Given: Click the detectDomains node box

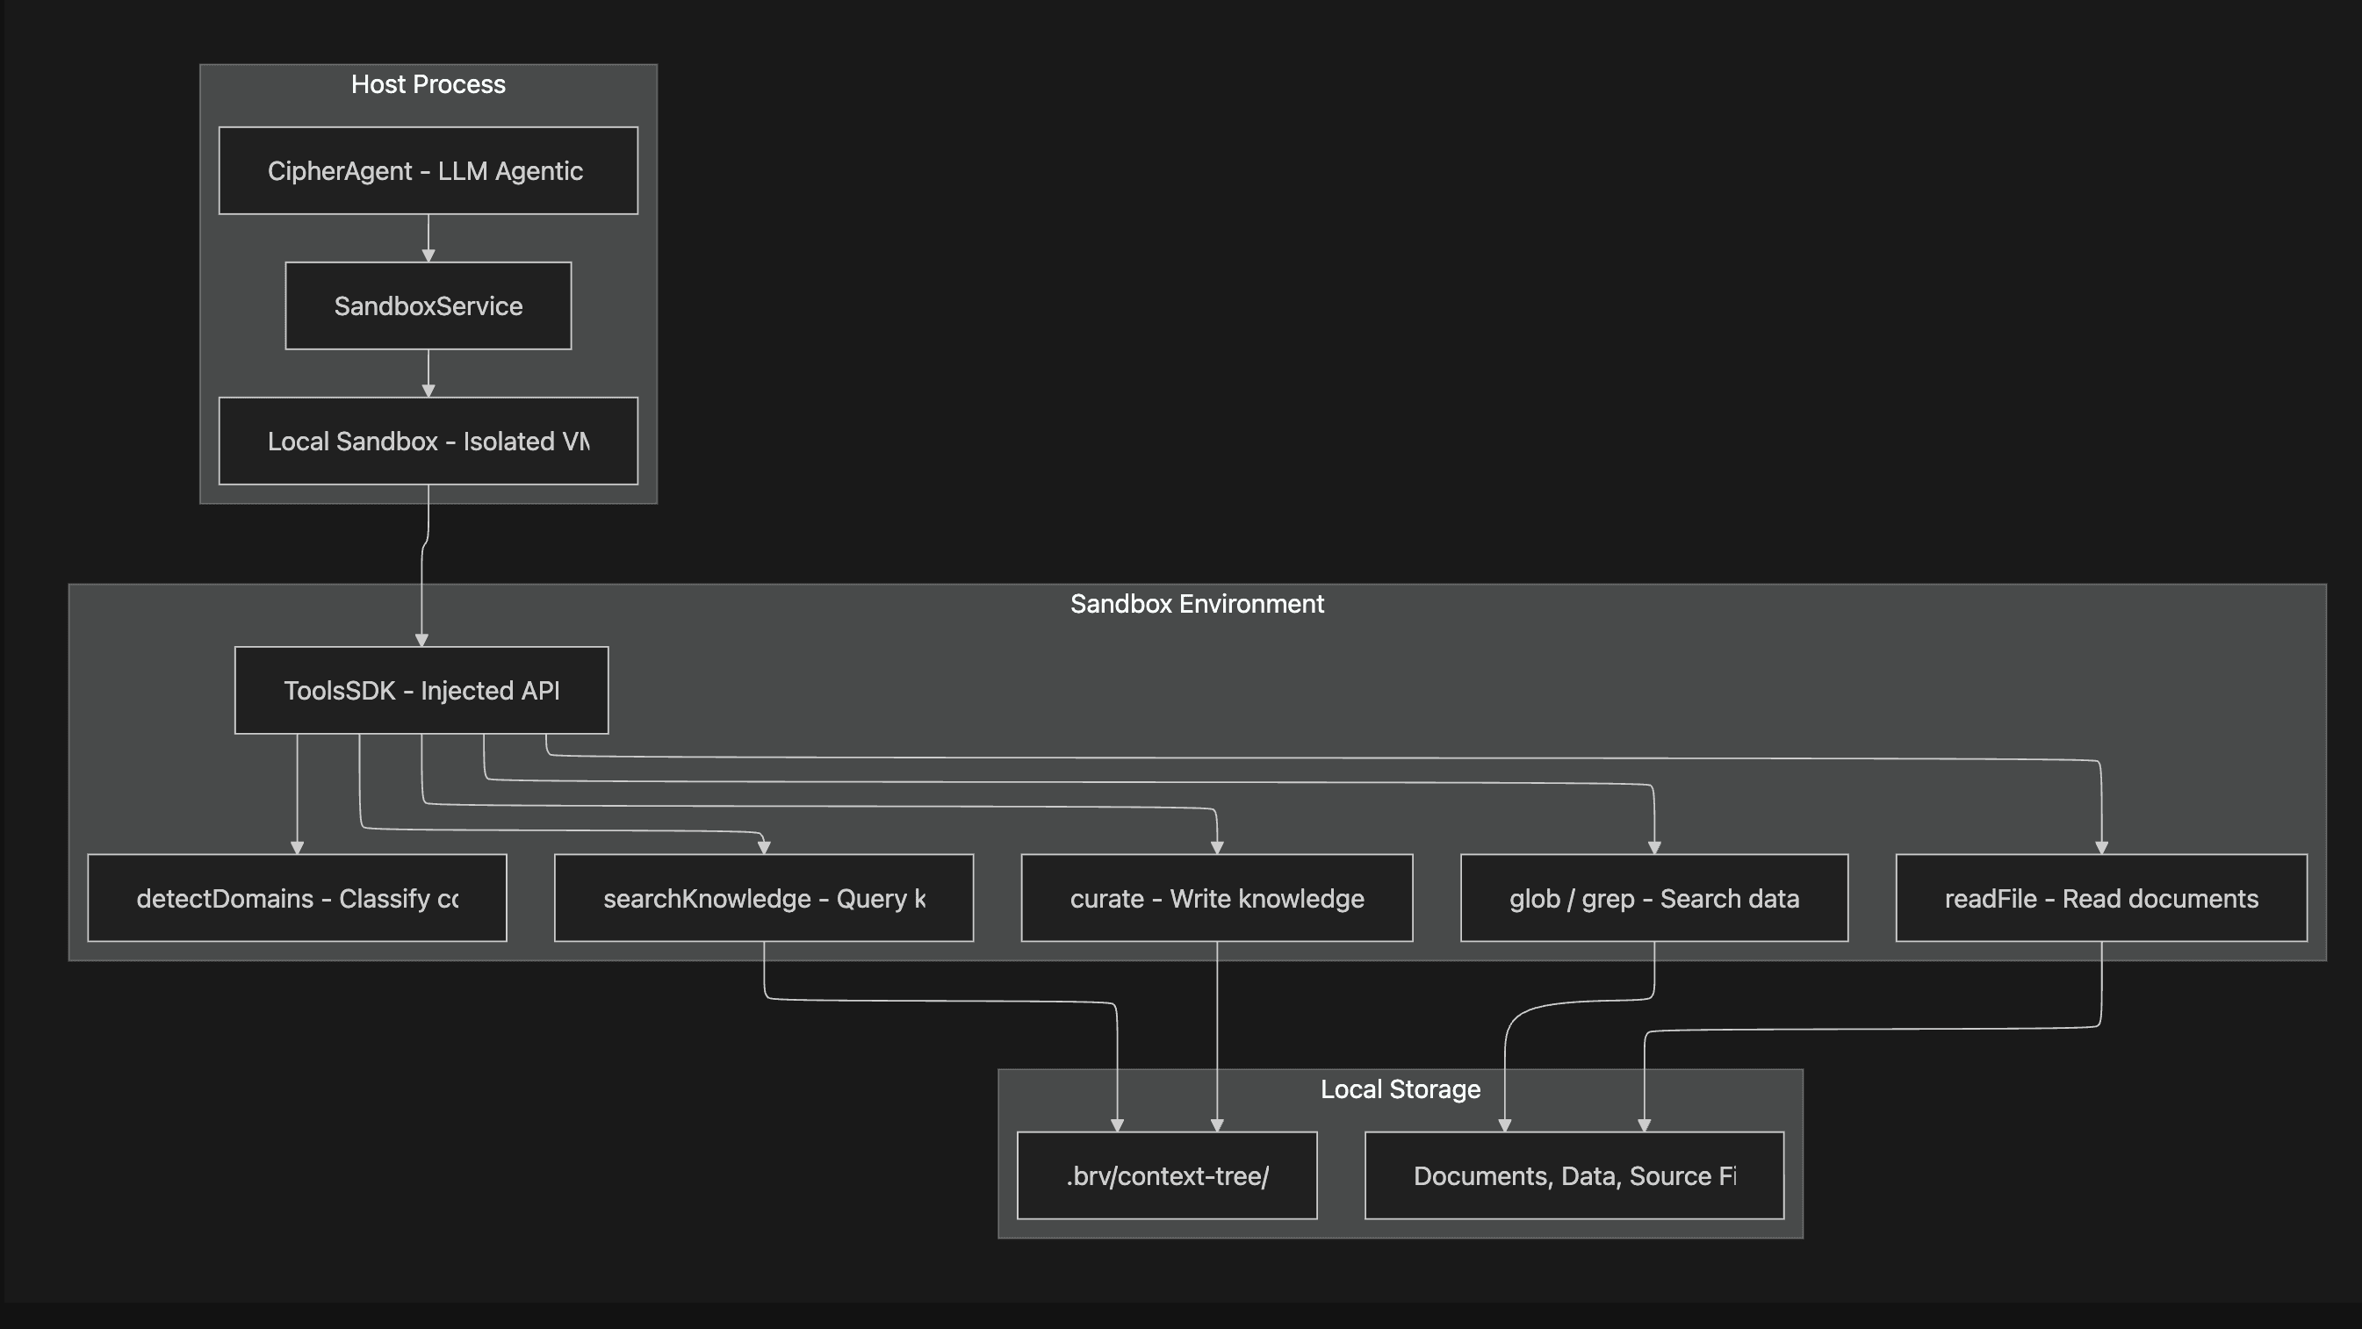Looking at the screenshot, I should coord(296,898).
